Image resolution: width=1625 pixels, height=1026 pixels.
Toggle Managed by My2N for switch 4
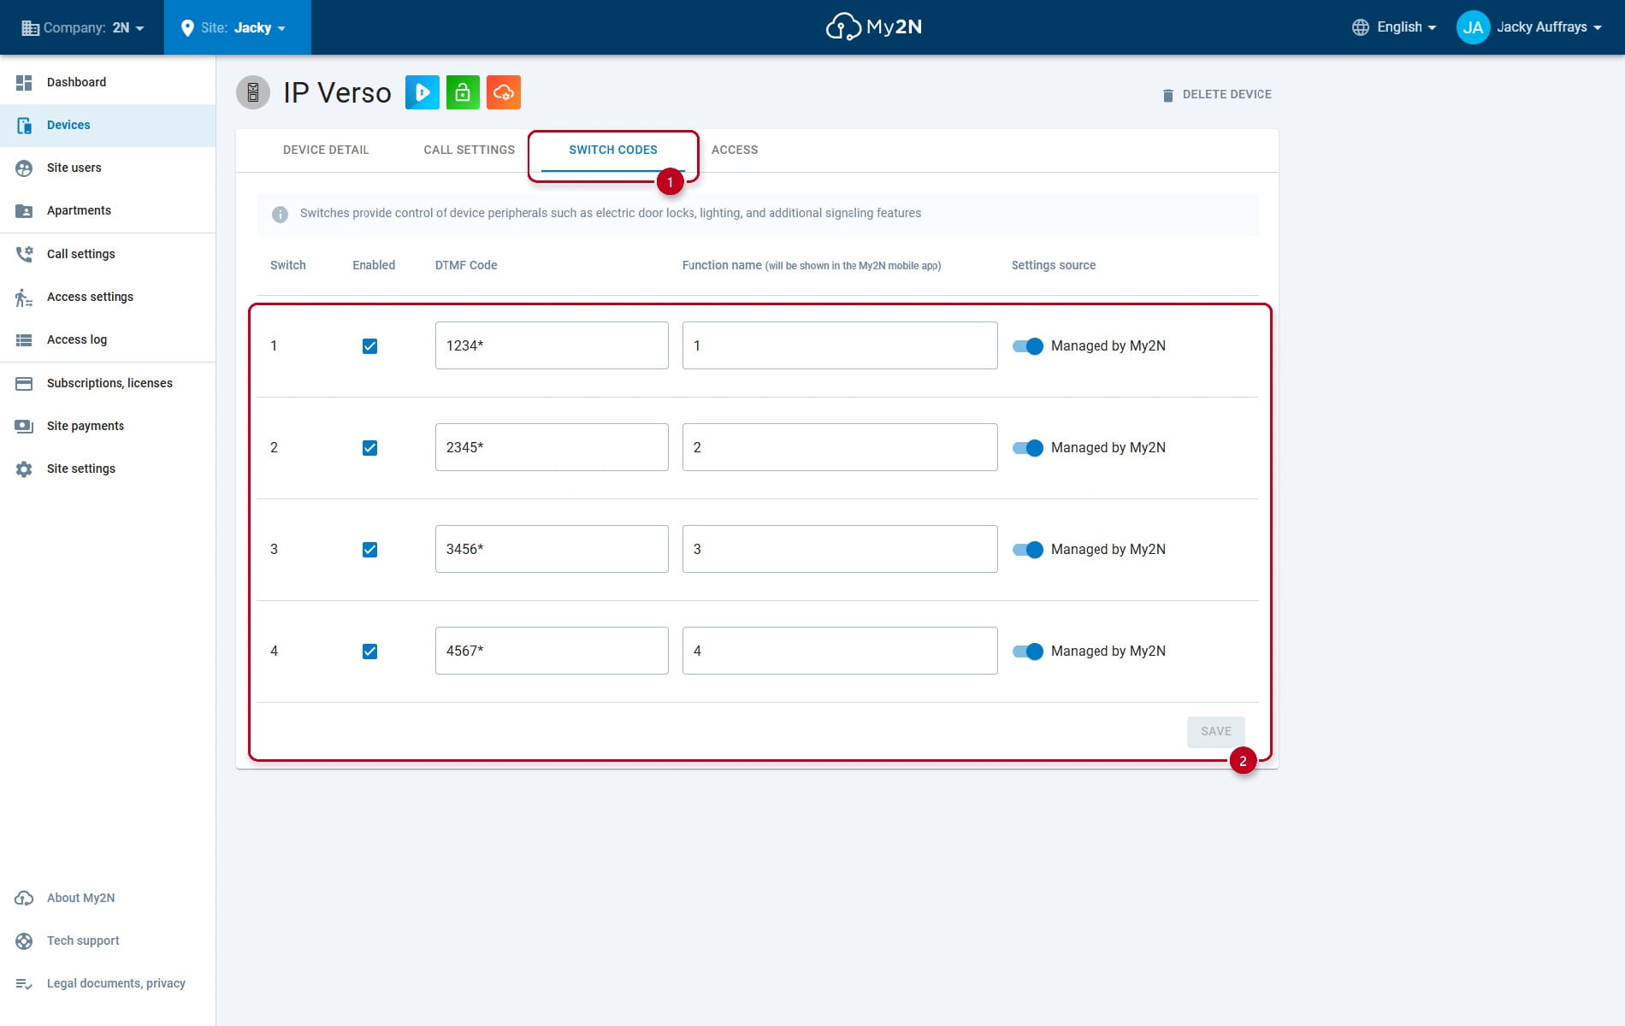1028,652
